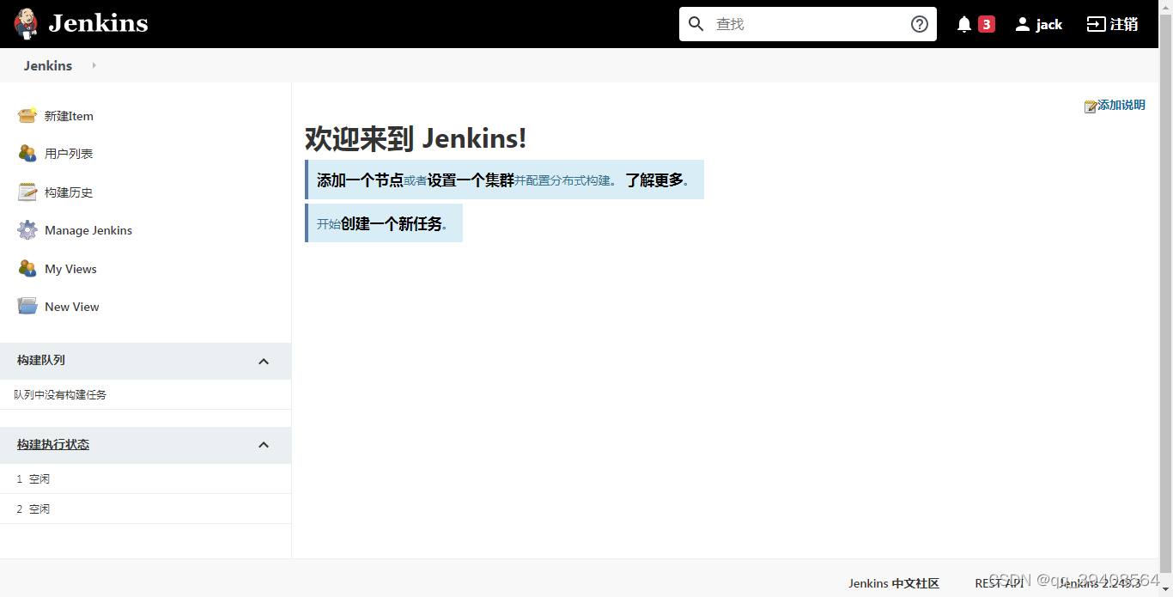This screenshot has height=597, width=1173.
Task: Select executor 1 空闲 row
Action: (145, 478)
